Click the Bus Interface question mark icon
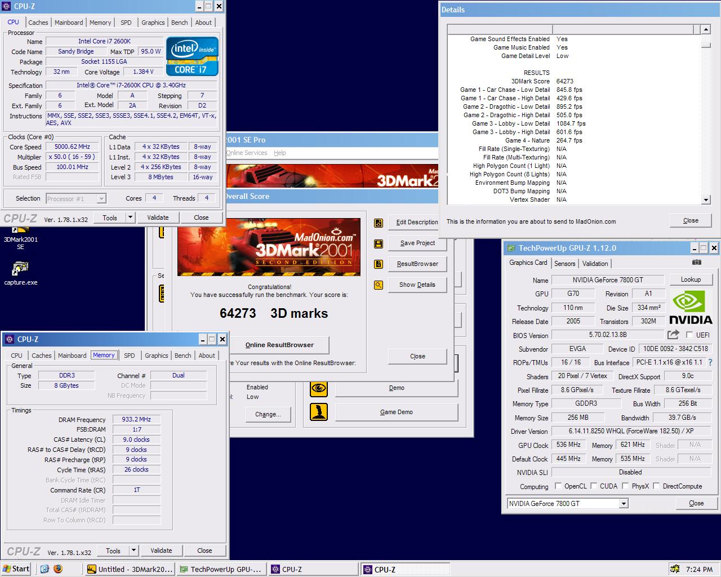Screen dimensions: 721x577 (710, 363)
